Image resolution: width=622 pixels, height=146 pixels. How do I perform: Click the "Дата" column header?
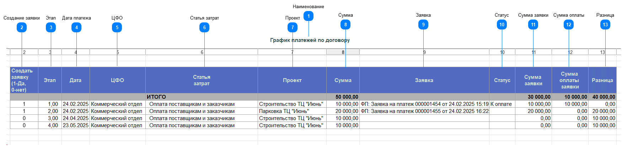coord(76,80)
